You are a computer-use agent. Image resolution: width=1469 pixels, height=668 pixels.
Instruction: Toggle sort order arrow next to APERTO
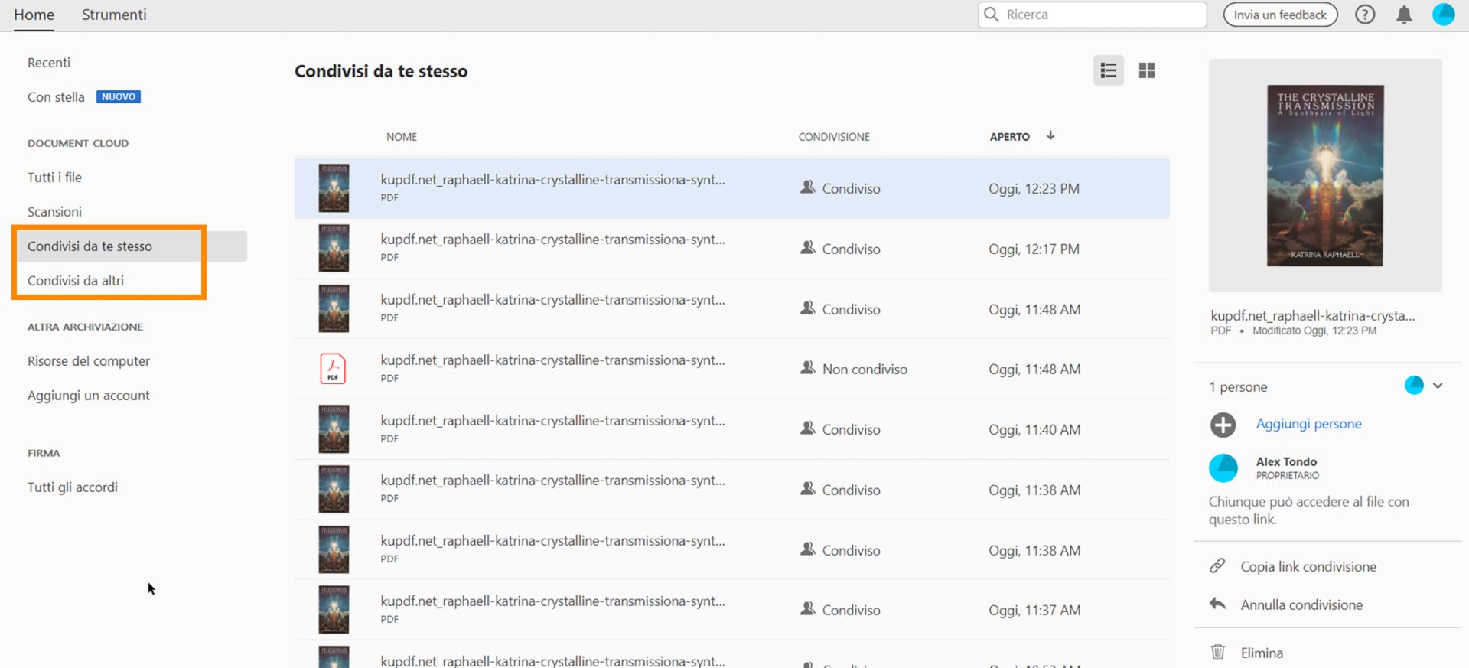(1050, 135)
